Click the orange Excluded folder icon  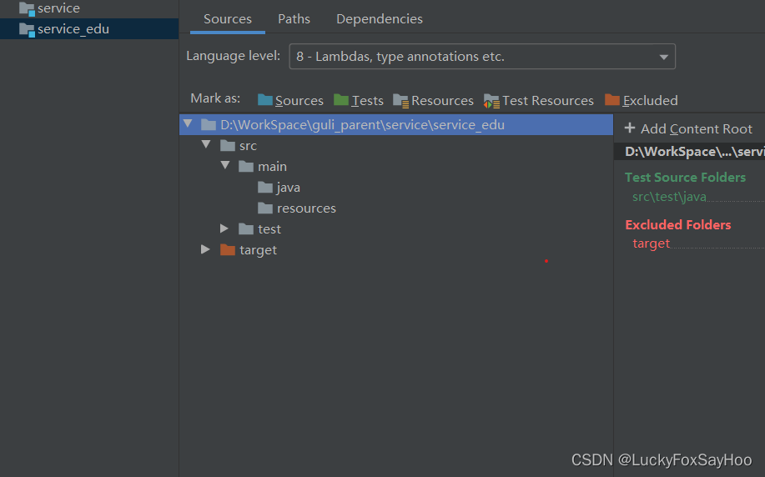click(611, 100)
